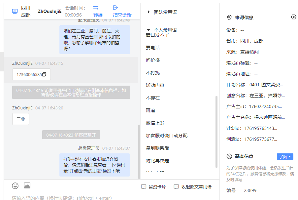Screen dimensions: 298x200
Task: Click the 来源: 直接访问 entry
Action: (243, 52)
